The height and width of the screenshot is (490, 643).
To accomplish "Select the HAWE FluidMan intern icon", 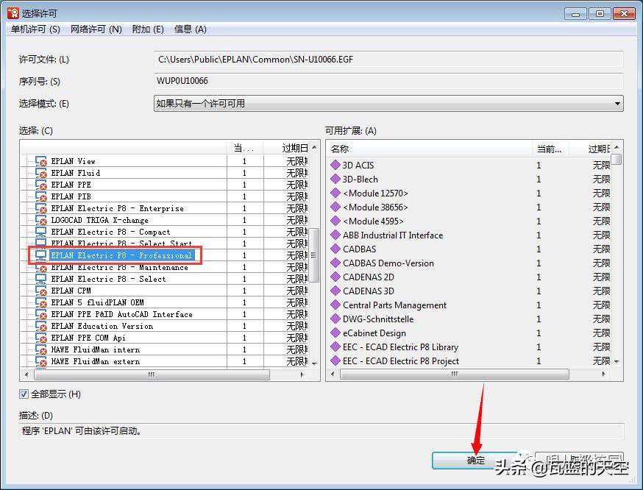I will tap(41, 349).
